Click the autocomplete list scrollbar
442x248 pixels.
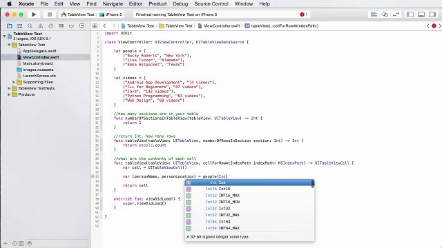click(313, 184)
